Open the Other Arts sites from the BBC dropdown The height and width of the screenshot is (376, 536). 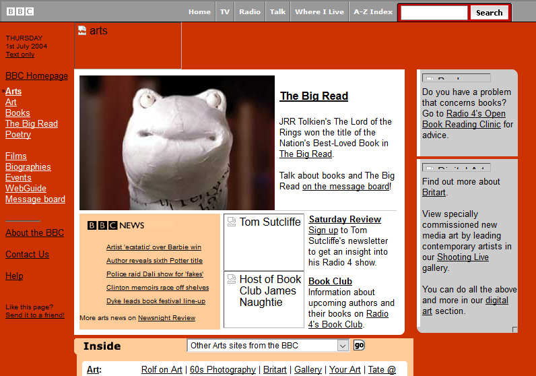[x=267, y=346]
